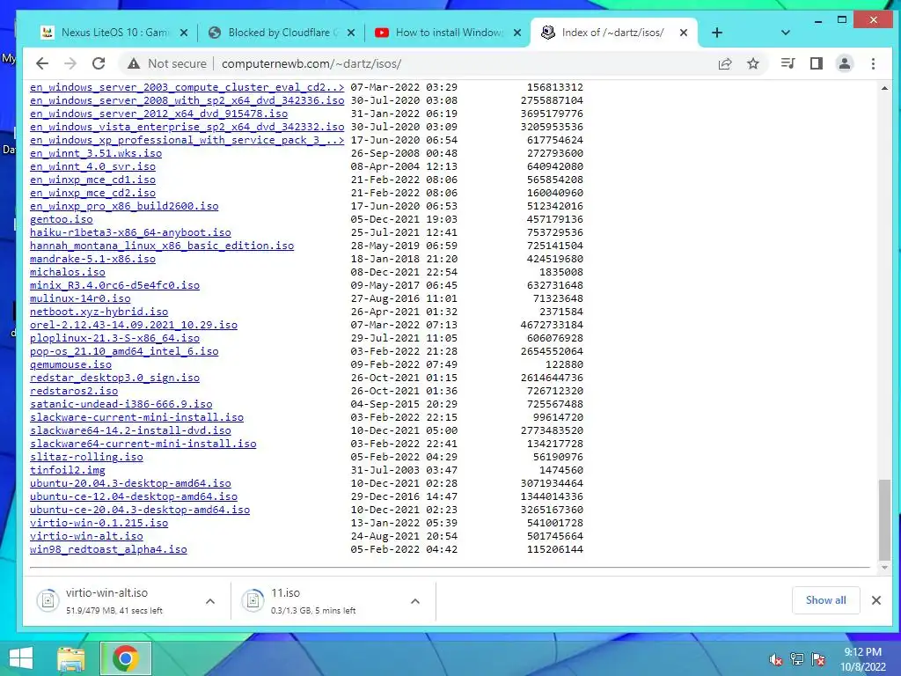Toggle the Chrome side panel

click(816, 63)
